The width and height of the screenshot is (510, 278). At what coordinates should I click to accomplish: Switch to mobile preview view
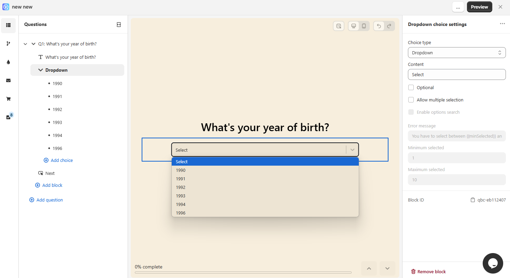[364, 26]
